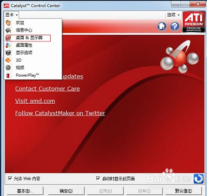This screenshot has width=207, height=196.
Task: Click the chip icon next to 信息中心
Action: pyautogui.click(x=8, y=30)
